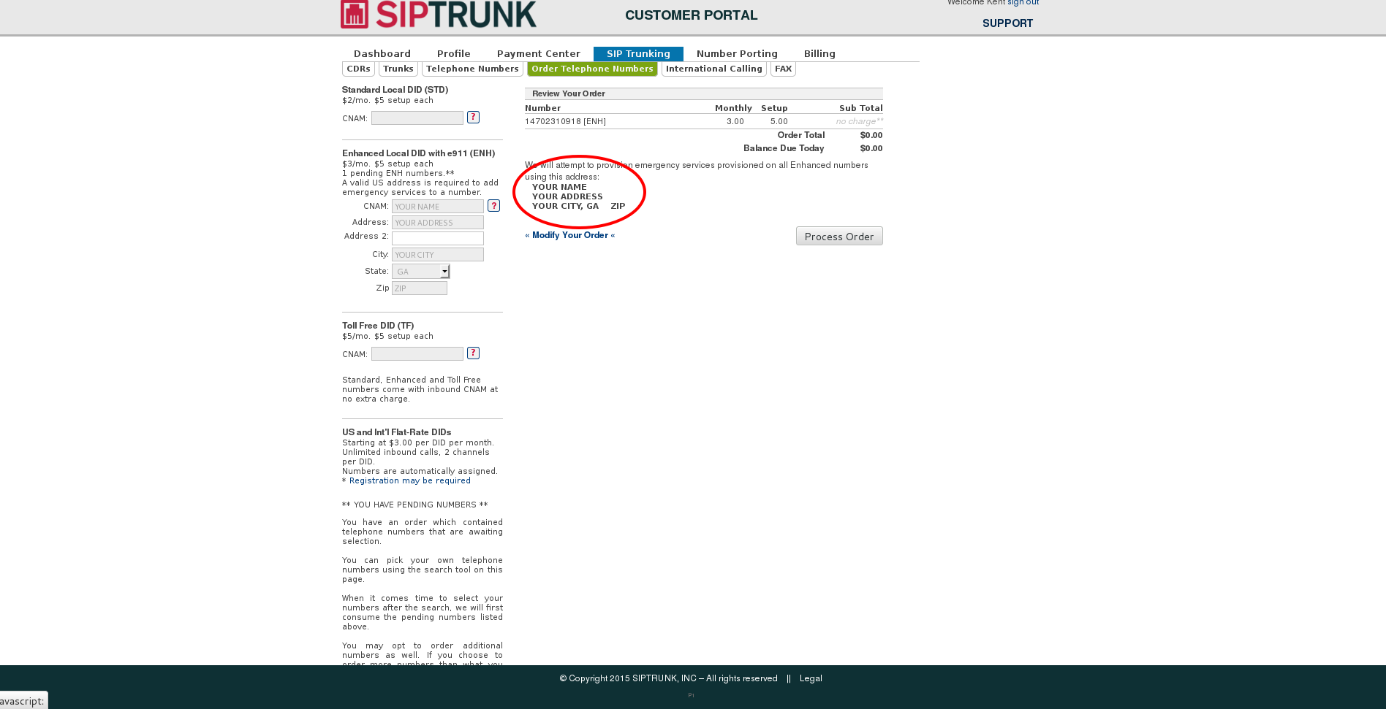
Task: Open the Dashboard tab
Action: point(382,53)
